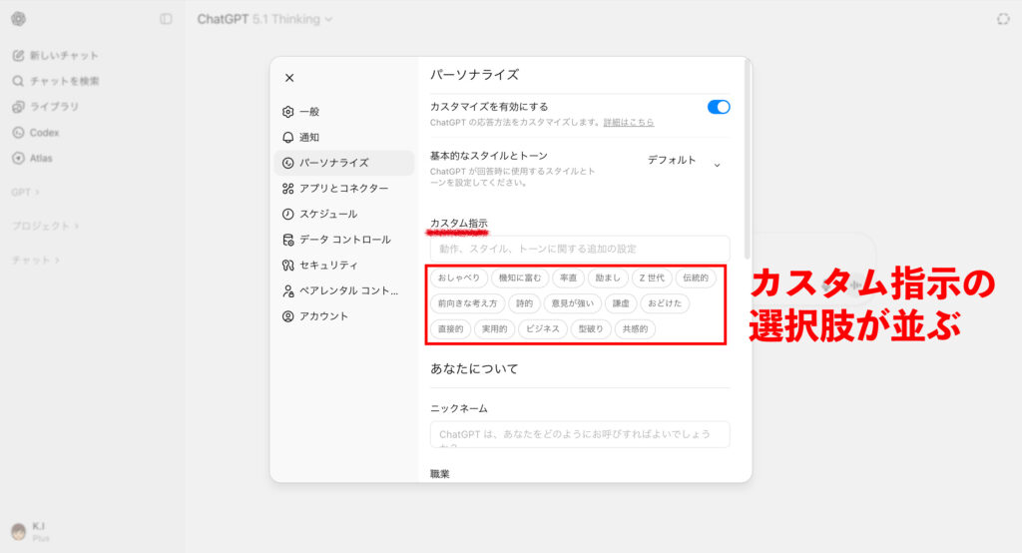The width and height of the screenshot is (1022, 553).
Task: Select the 前向きな考え方 suggestion chip
Action: tap(467, 303)
